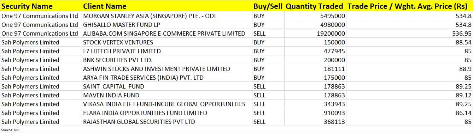Select the Trade Price / Wght. Avg. Price header
The height and width of the screenshot is (133, 473).
coord(409,6)
